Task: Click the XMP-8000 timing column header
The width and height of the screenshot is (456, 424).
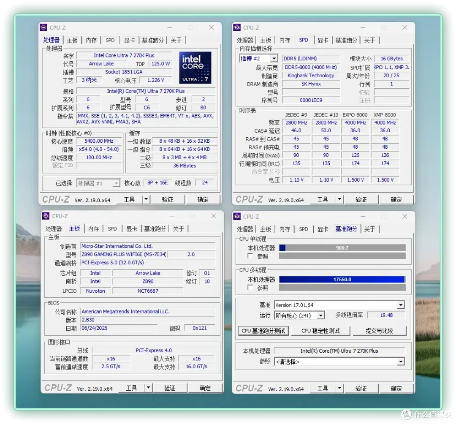Action: [x=385, y=115]
